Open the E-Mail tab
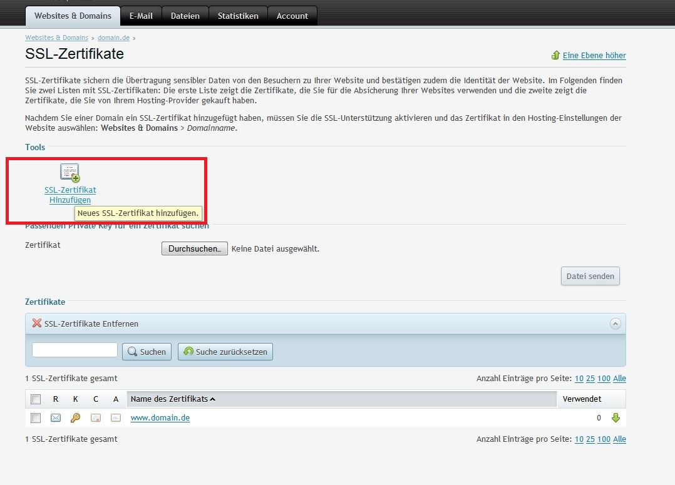Image resolution: width=675 pixels, height=485 pixels. [141, 16]
